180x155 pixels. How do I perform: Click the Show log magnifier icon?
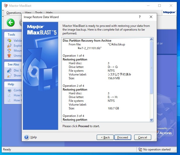tap(9, 75)
